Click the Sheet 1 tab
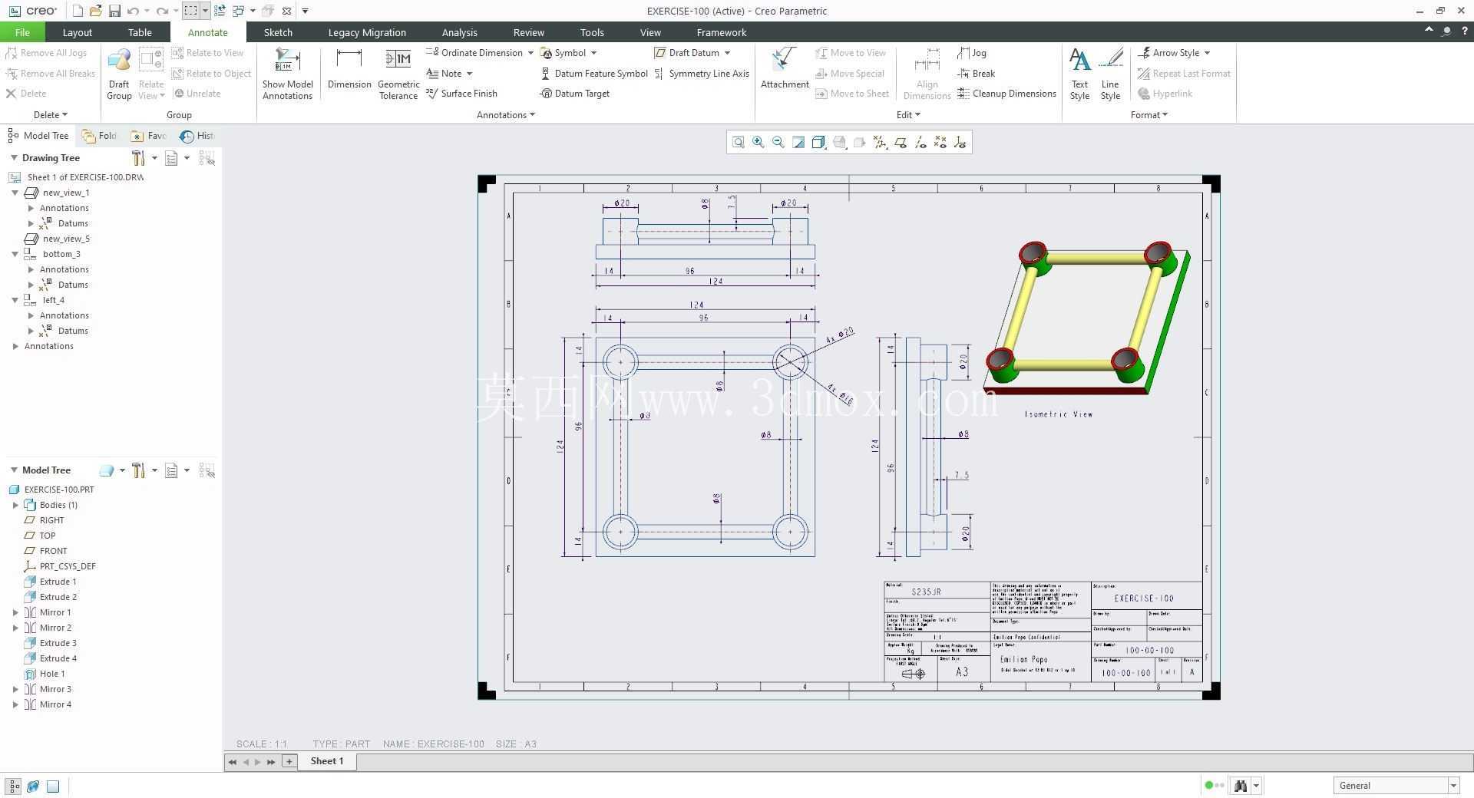Viewport: 1474px width, 798px height. 326,761
